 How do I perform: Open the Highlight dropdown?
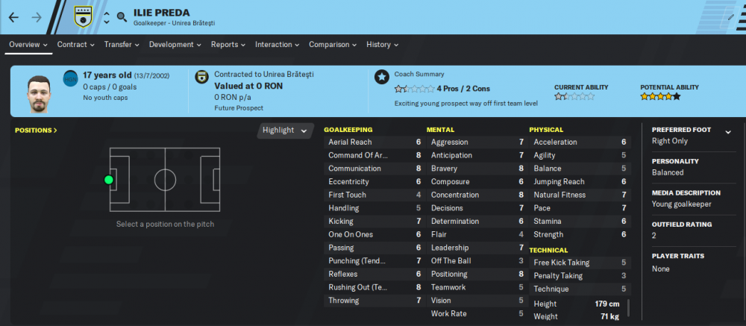(286, 131)
